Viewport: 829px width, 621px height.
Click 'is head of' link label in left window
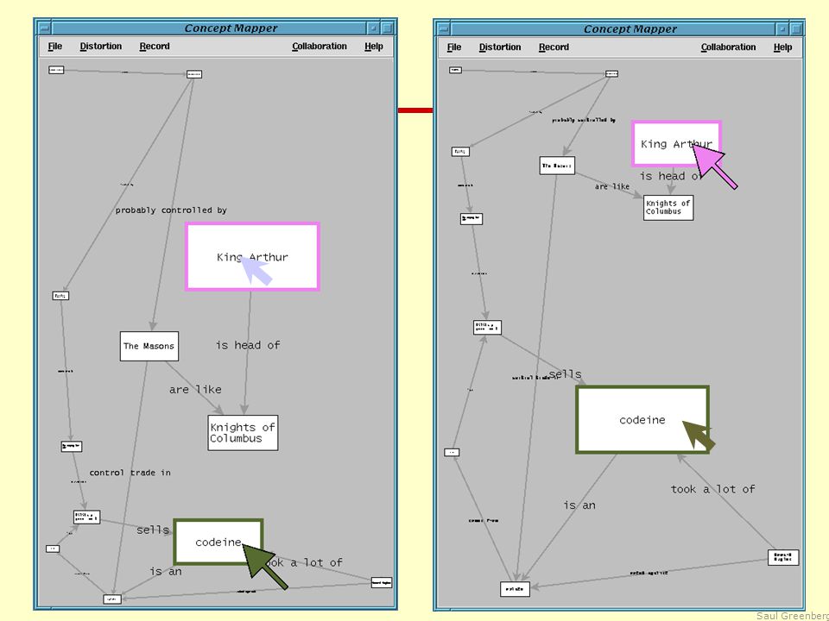248,345
